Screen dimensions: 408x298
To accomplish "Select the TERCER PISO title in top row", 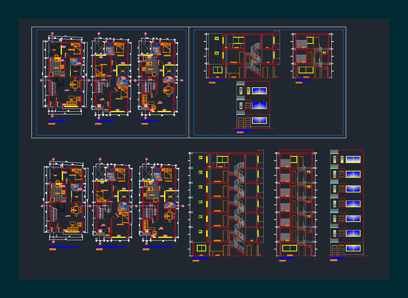I will tap(150, 121).
